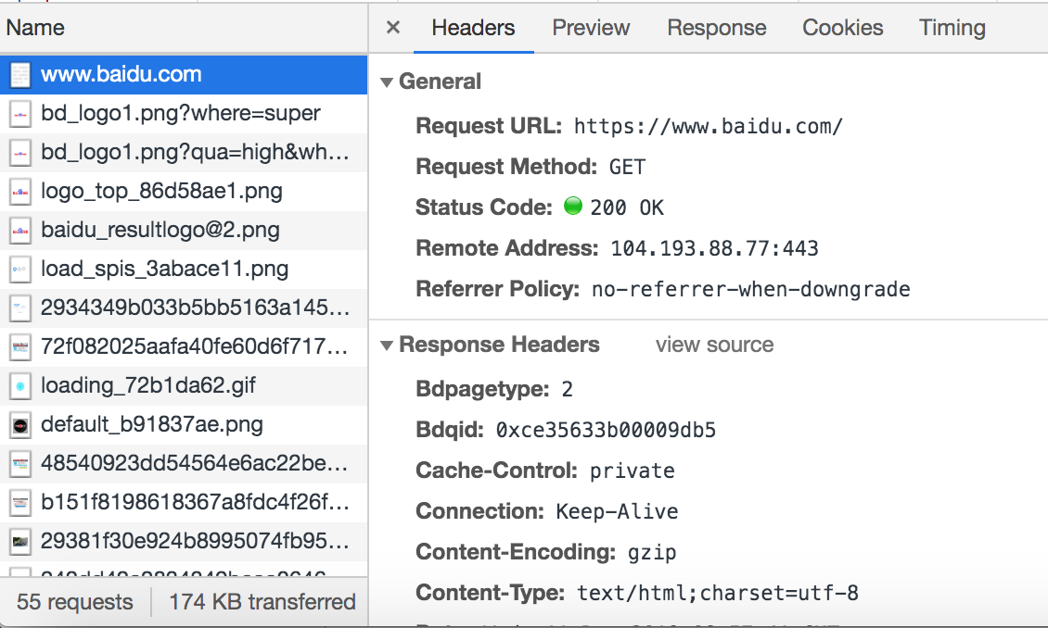Switch to the Headers tab

pyautogui.click(x=473, y=28)
